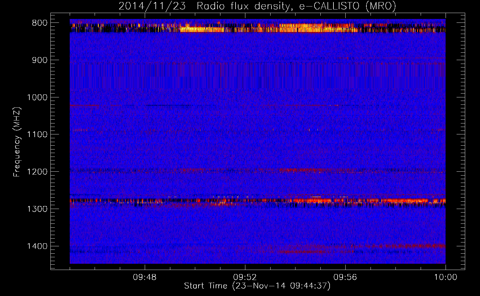
Task: Click the 09:52 time tick label
Action: pyautogui.click(x=245, y=277)
